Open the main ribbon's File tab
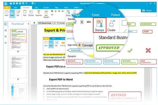This screenshot has width=158, height=105. (7, 8)
